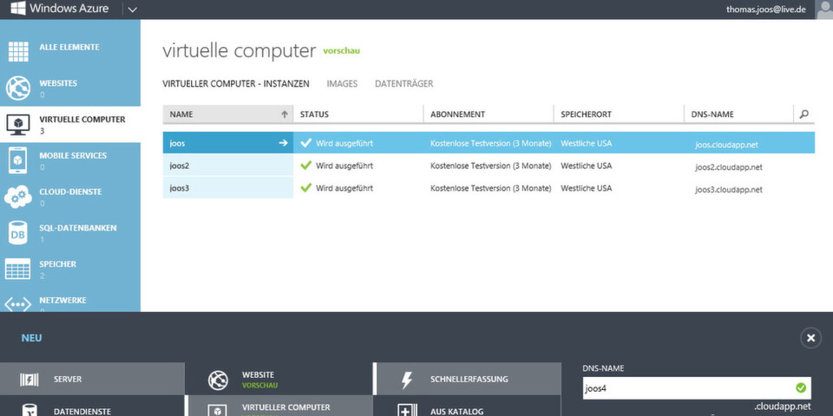Click the status checkmark for joos

[x=305, y=143]
